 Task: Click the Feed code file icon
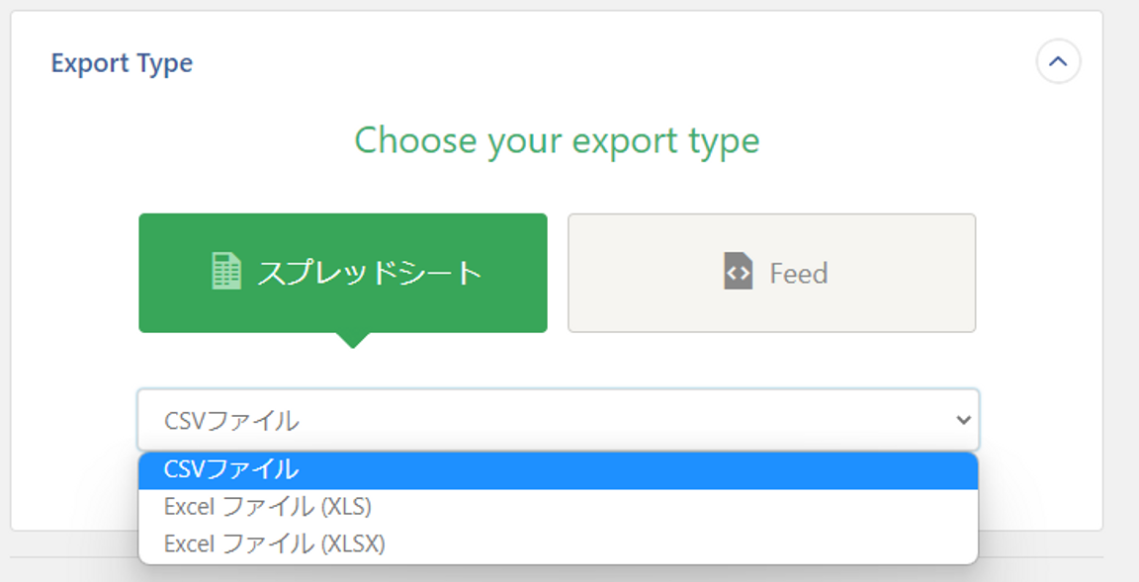point(738,272)
